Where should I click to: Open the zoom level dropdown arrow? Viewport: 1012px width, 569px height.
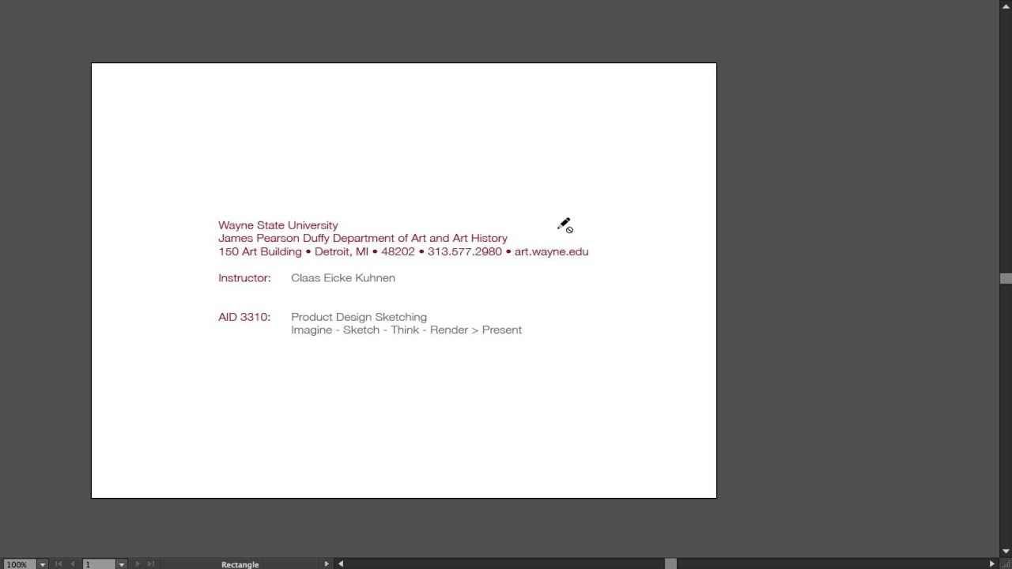[43, 564]
